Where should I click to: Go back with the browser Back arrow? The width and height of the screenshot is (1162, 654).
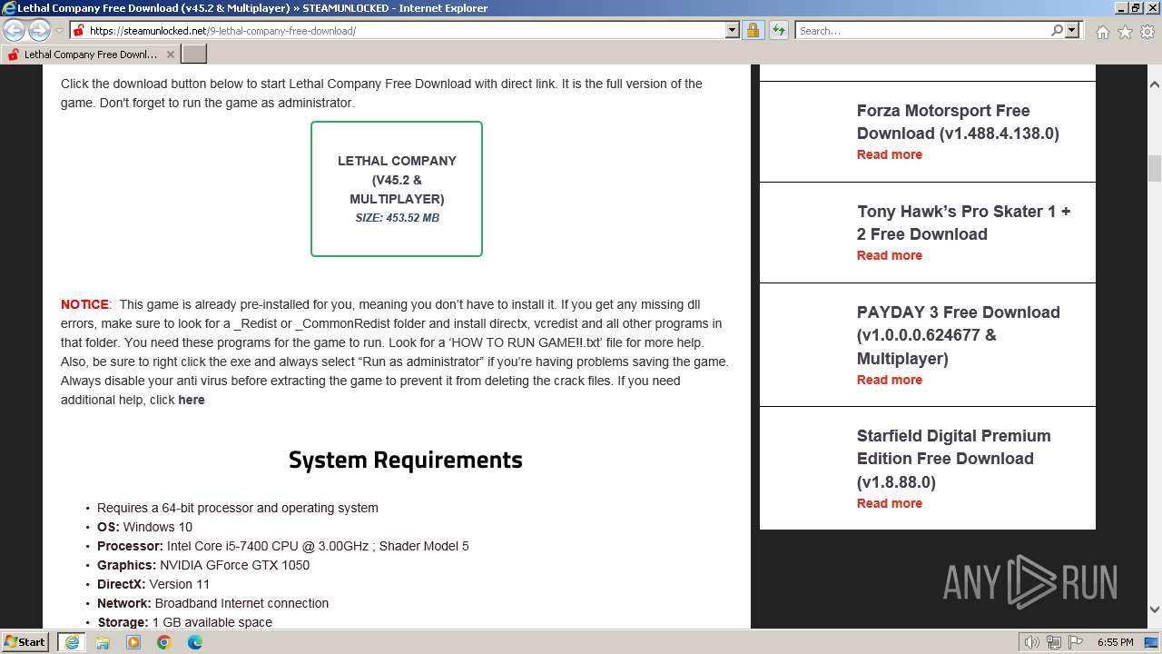[x=14, y=31]
